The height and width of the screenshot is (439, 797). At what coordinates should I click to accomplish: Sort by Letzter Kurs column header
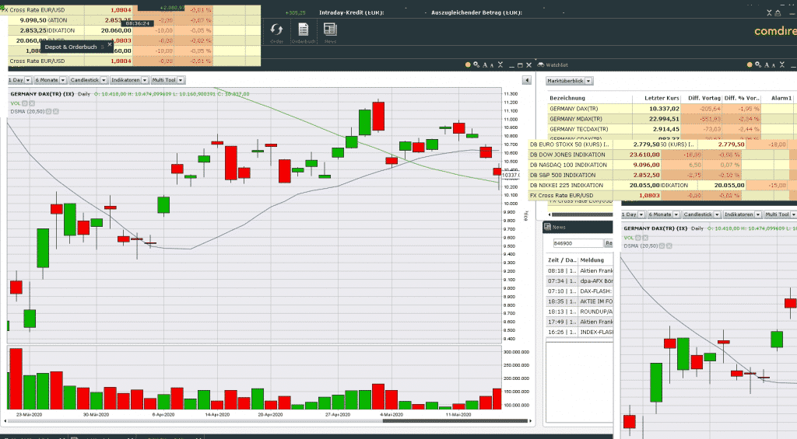point(662,98)
